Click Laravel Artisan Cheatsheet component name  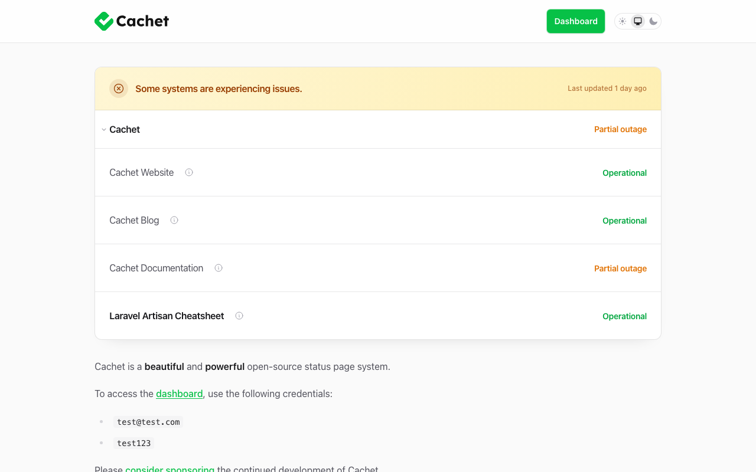click(167, 316)
